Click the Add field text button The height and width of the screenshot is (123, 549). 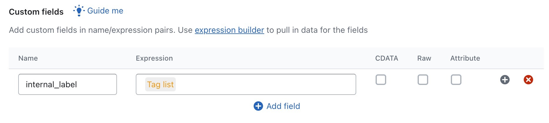283,106
